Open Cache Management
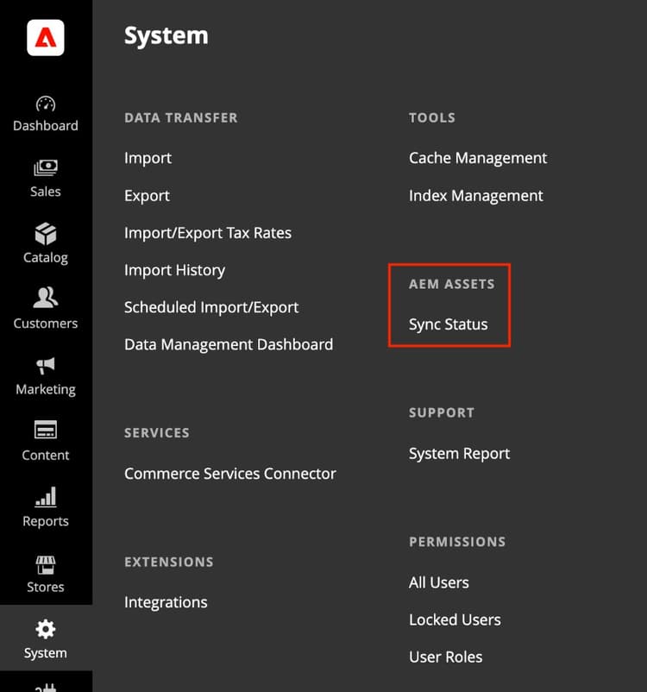647x692 pixels. click(478, 158)
